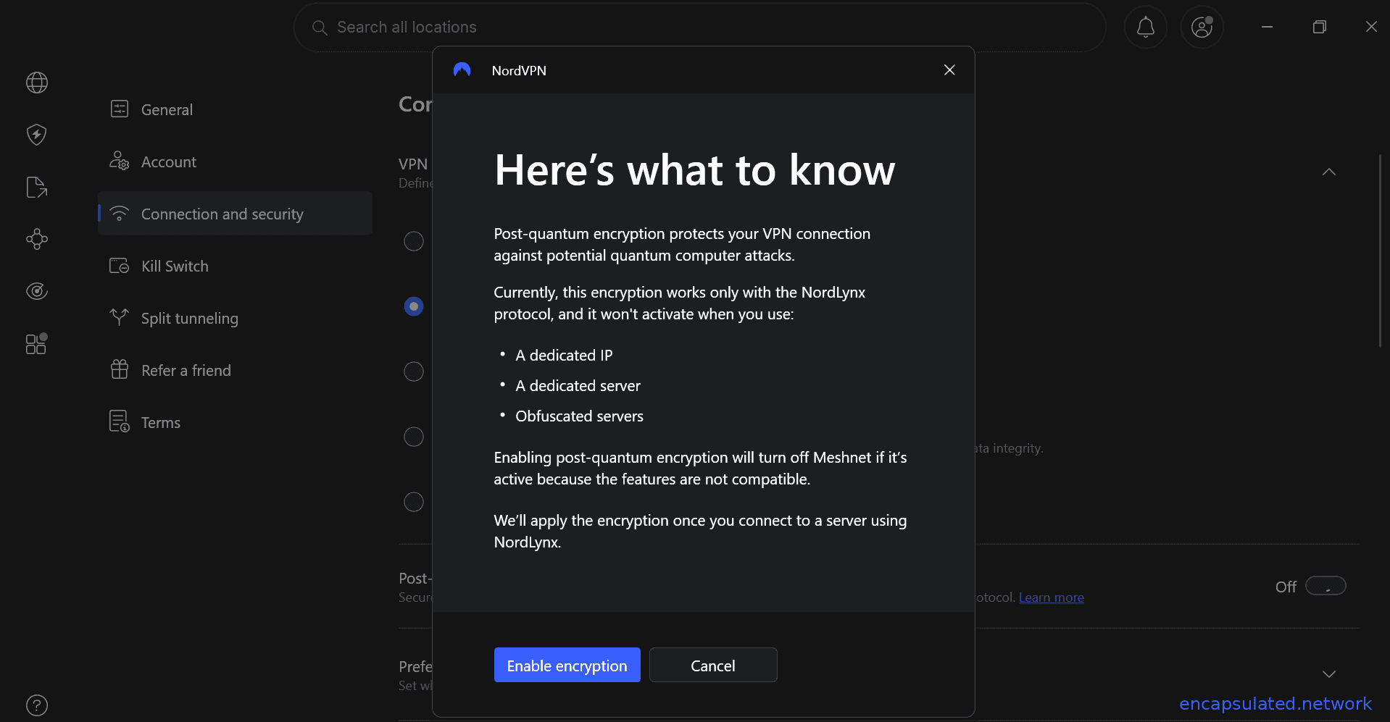Open Terms settings tab
1390x722 pixels.
click(235, 422)
